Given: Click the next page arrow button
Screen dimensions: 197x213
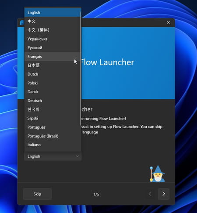Looking at the screenshot, I should (x=164, y=194).
